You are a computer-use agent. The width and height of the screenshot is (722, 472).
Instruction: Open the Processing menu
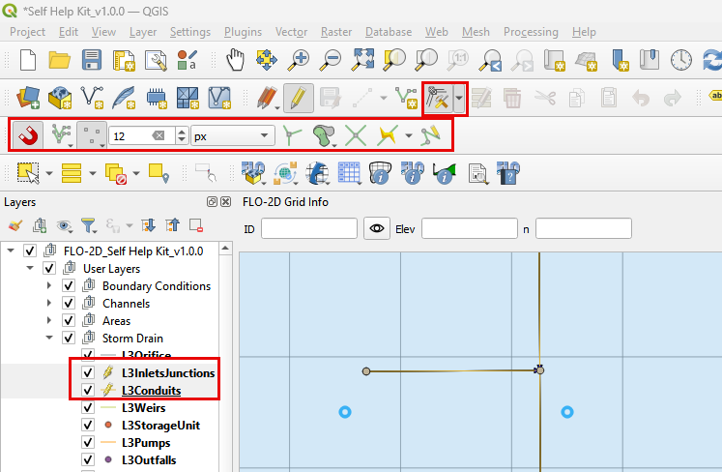click(531, 32)
